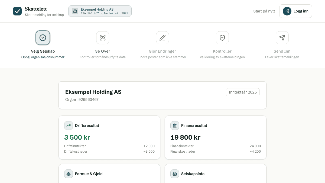Click the 12 000 value
The height and width of the screenshot is (183, 325).
click(x=149, y=146)
